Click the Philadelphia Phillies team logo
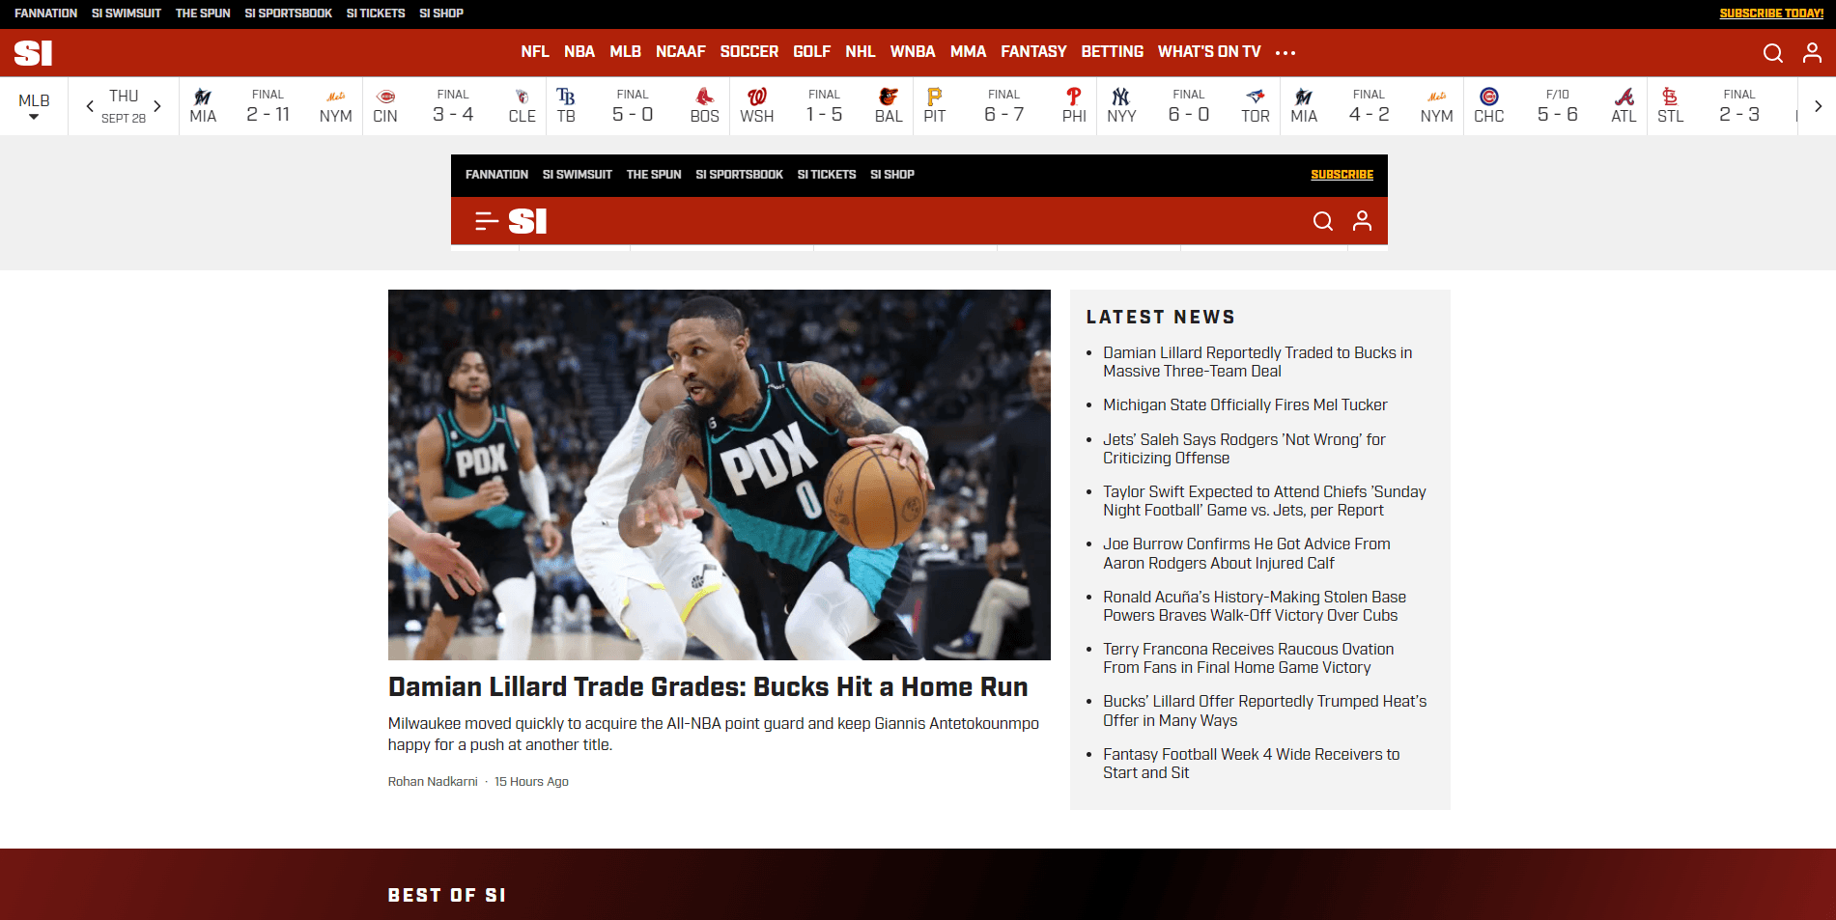Viewport: 1836px width, 920px height. (x=1074, y=97)
